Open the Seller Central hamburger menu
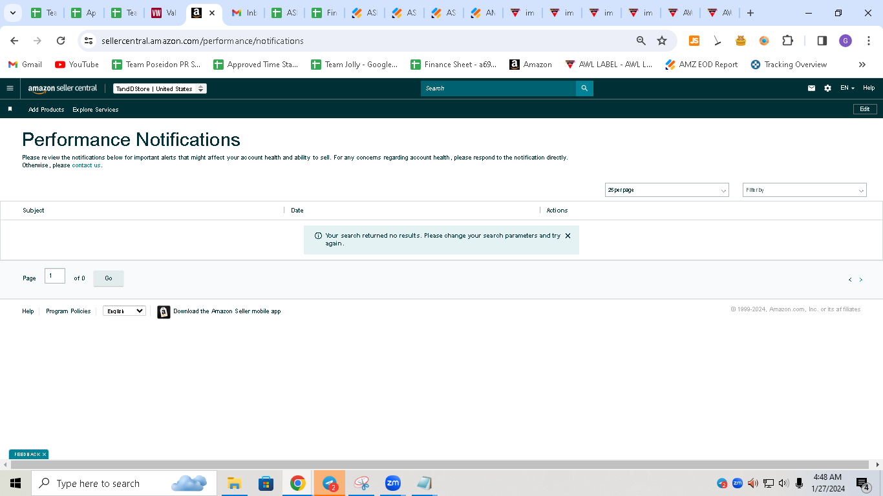The width and height of the screenshot is (883, 496). tap(10, 88)
